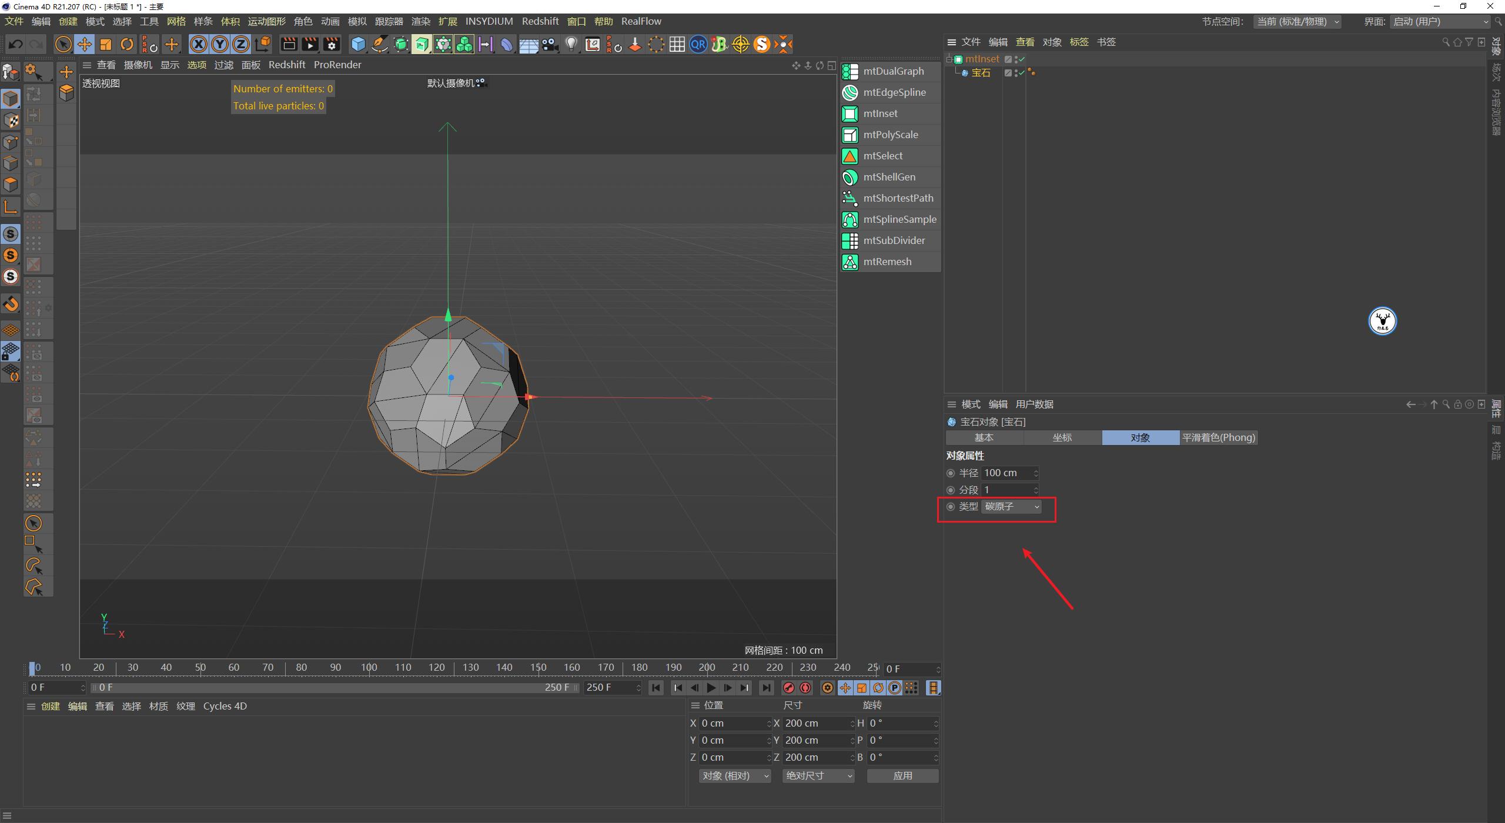Open the 界面 layout dropdown
The width and height of the screenshot is (1505, 823).
[x=1440, y=21]
